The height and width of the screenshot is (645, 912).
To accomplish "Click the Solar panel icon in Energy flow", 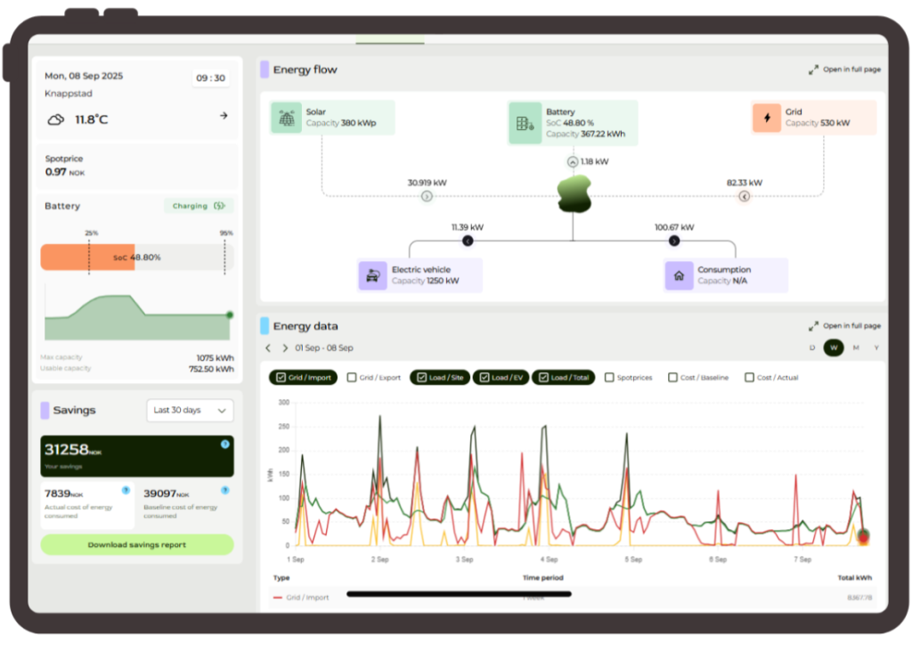I will 286,118.
